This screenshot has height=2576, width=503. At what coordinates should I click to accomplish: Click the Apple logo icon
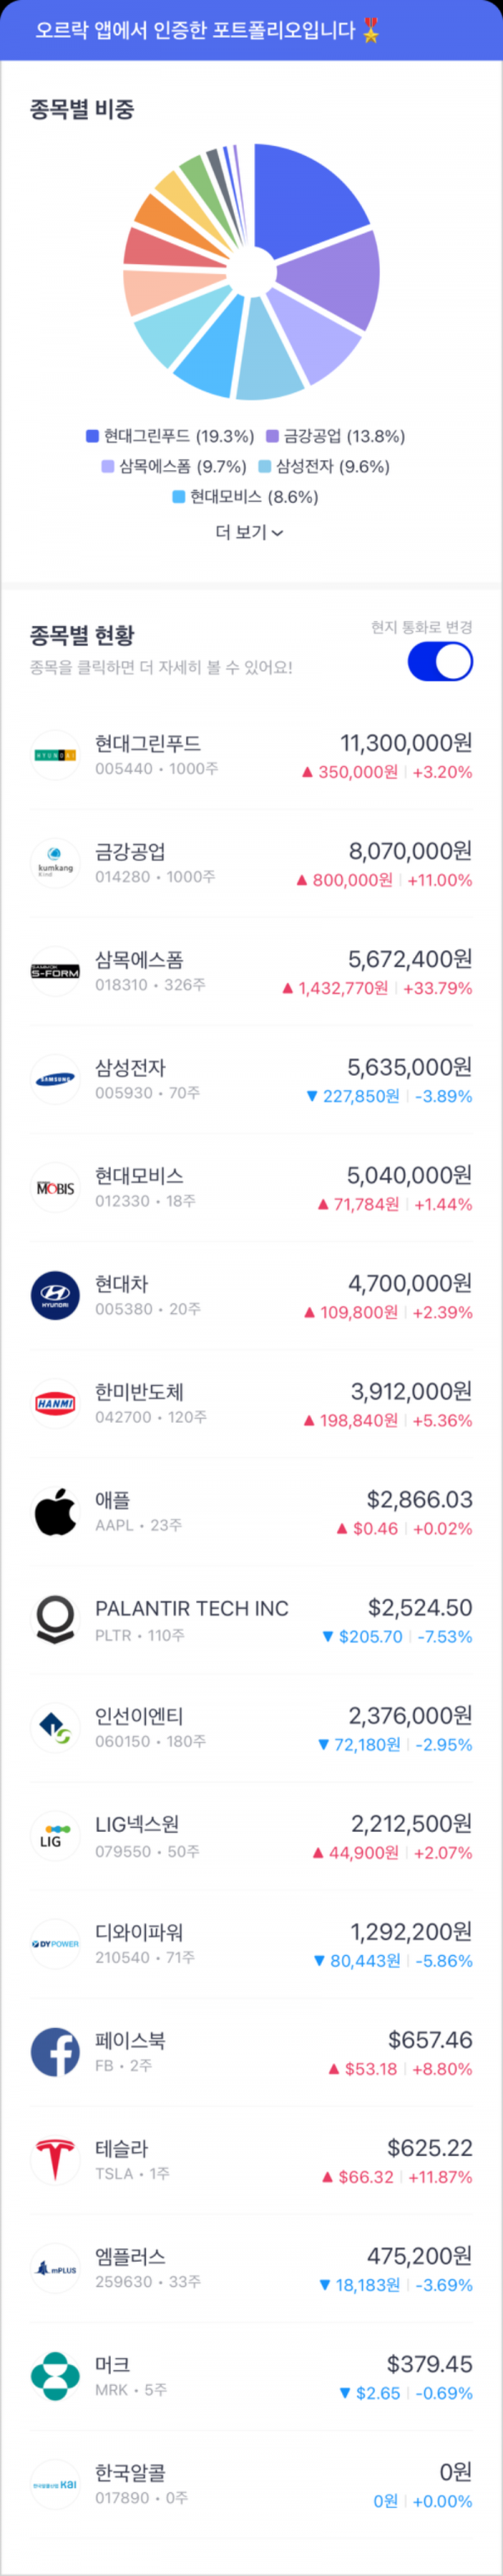pos(55,1511)
